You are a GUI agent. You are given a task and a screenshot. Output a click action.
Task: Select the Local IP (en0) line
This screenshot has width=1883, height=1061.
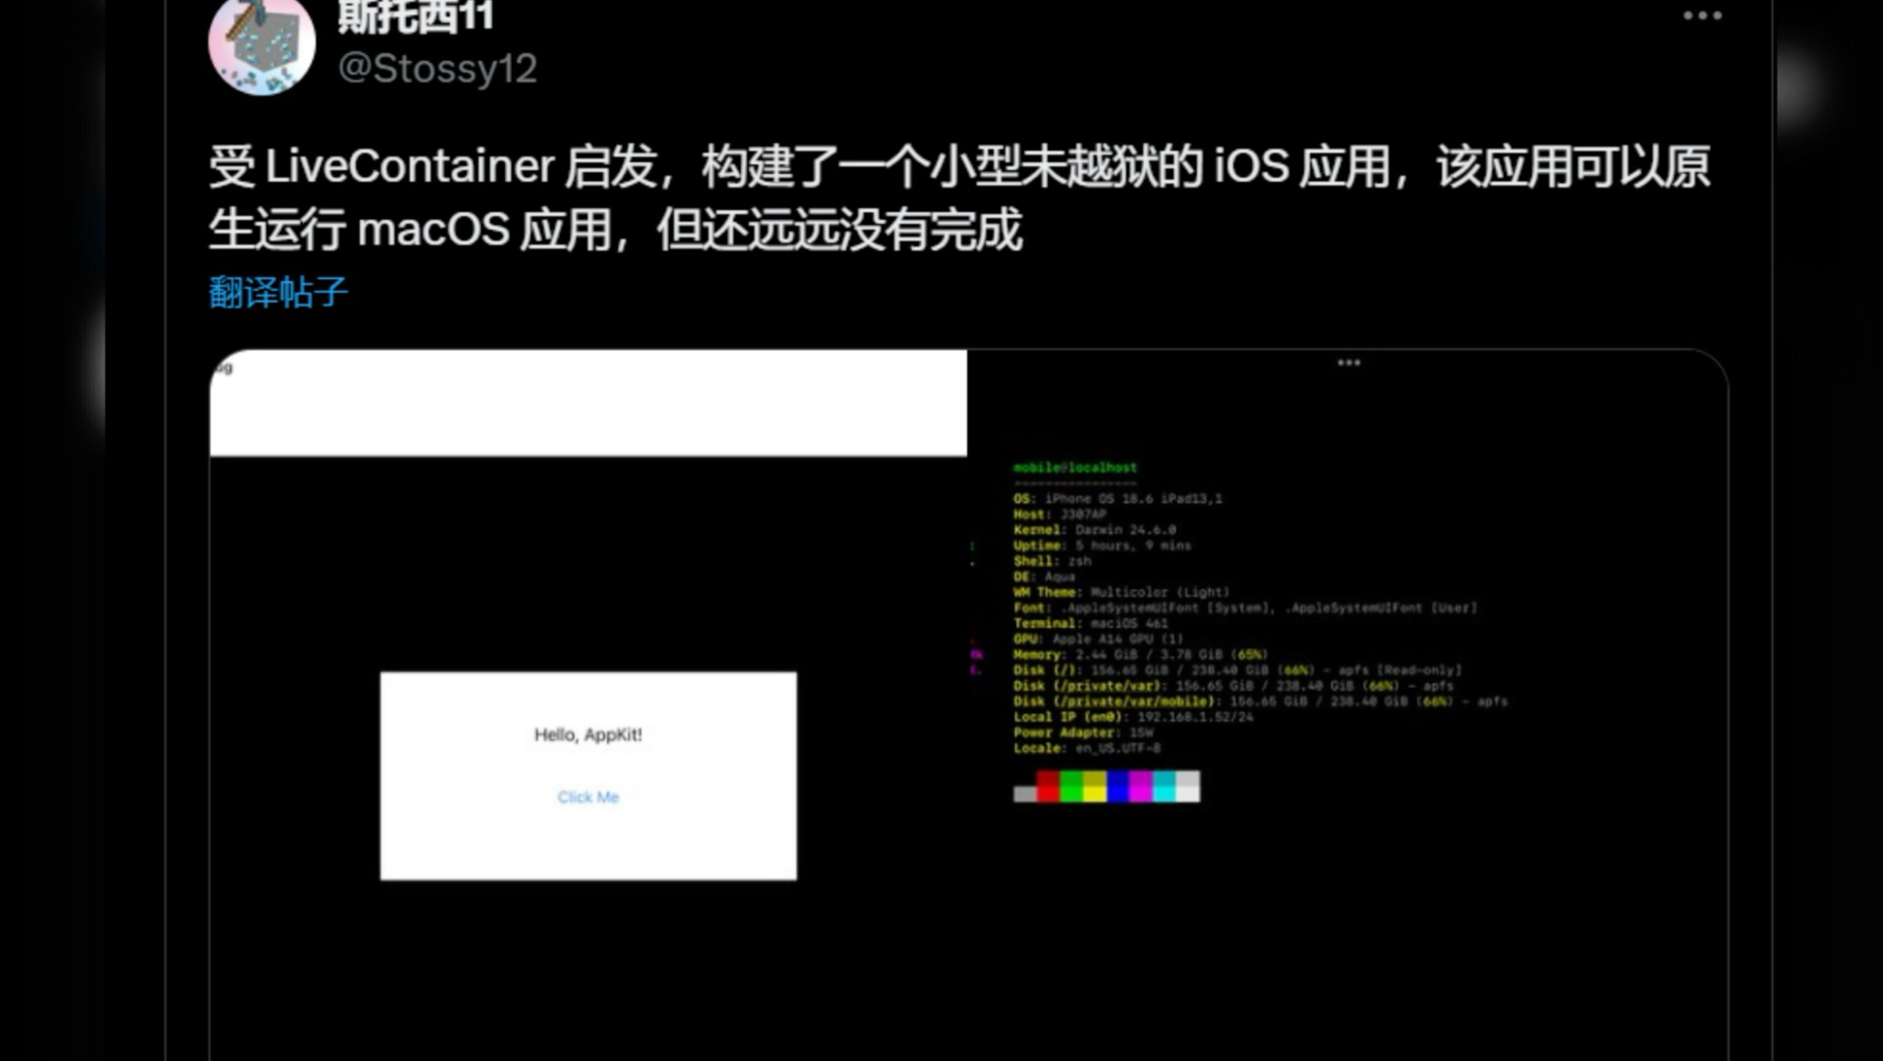pos(1134,717)
